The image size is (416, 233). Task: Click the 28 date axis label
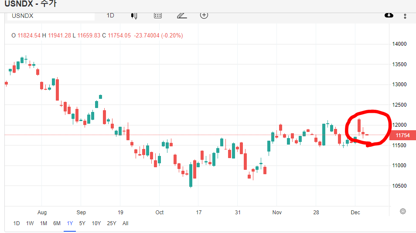pos(316,213)
